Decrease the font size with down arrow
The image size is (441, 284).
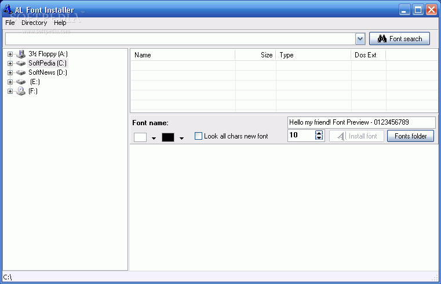coord(319,137)
